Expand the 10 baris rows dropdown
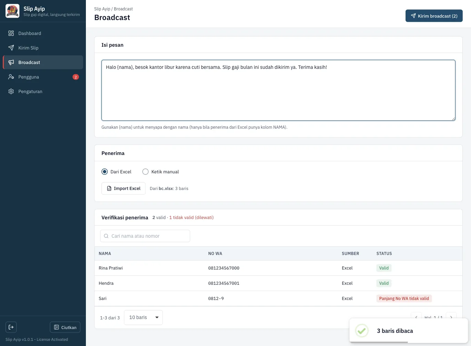471x346 pixels. click(x=143, y=317)
